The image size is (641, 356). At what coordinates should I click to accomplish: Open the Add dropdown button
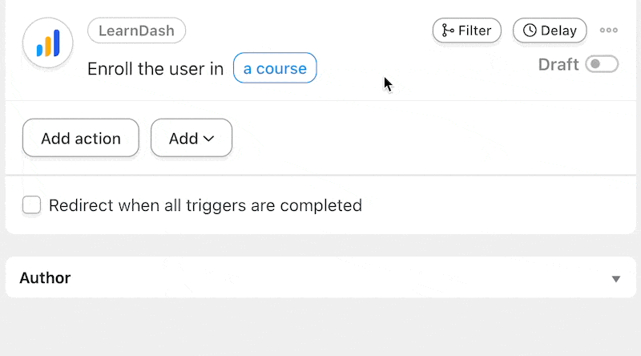(x=191, y=138)
